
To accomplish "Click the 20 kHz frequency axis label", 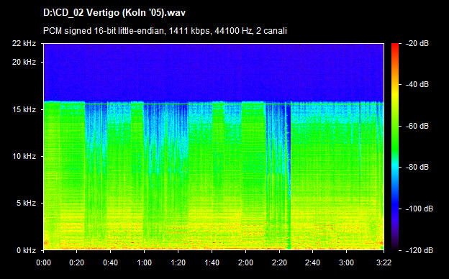I will [24, 62].
